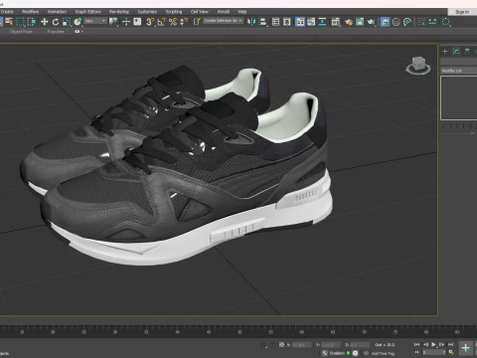Open the Material Editor

click(336, 22)
